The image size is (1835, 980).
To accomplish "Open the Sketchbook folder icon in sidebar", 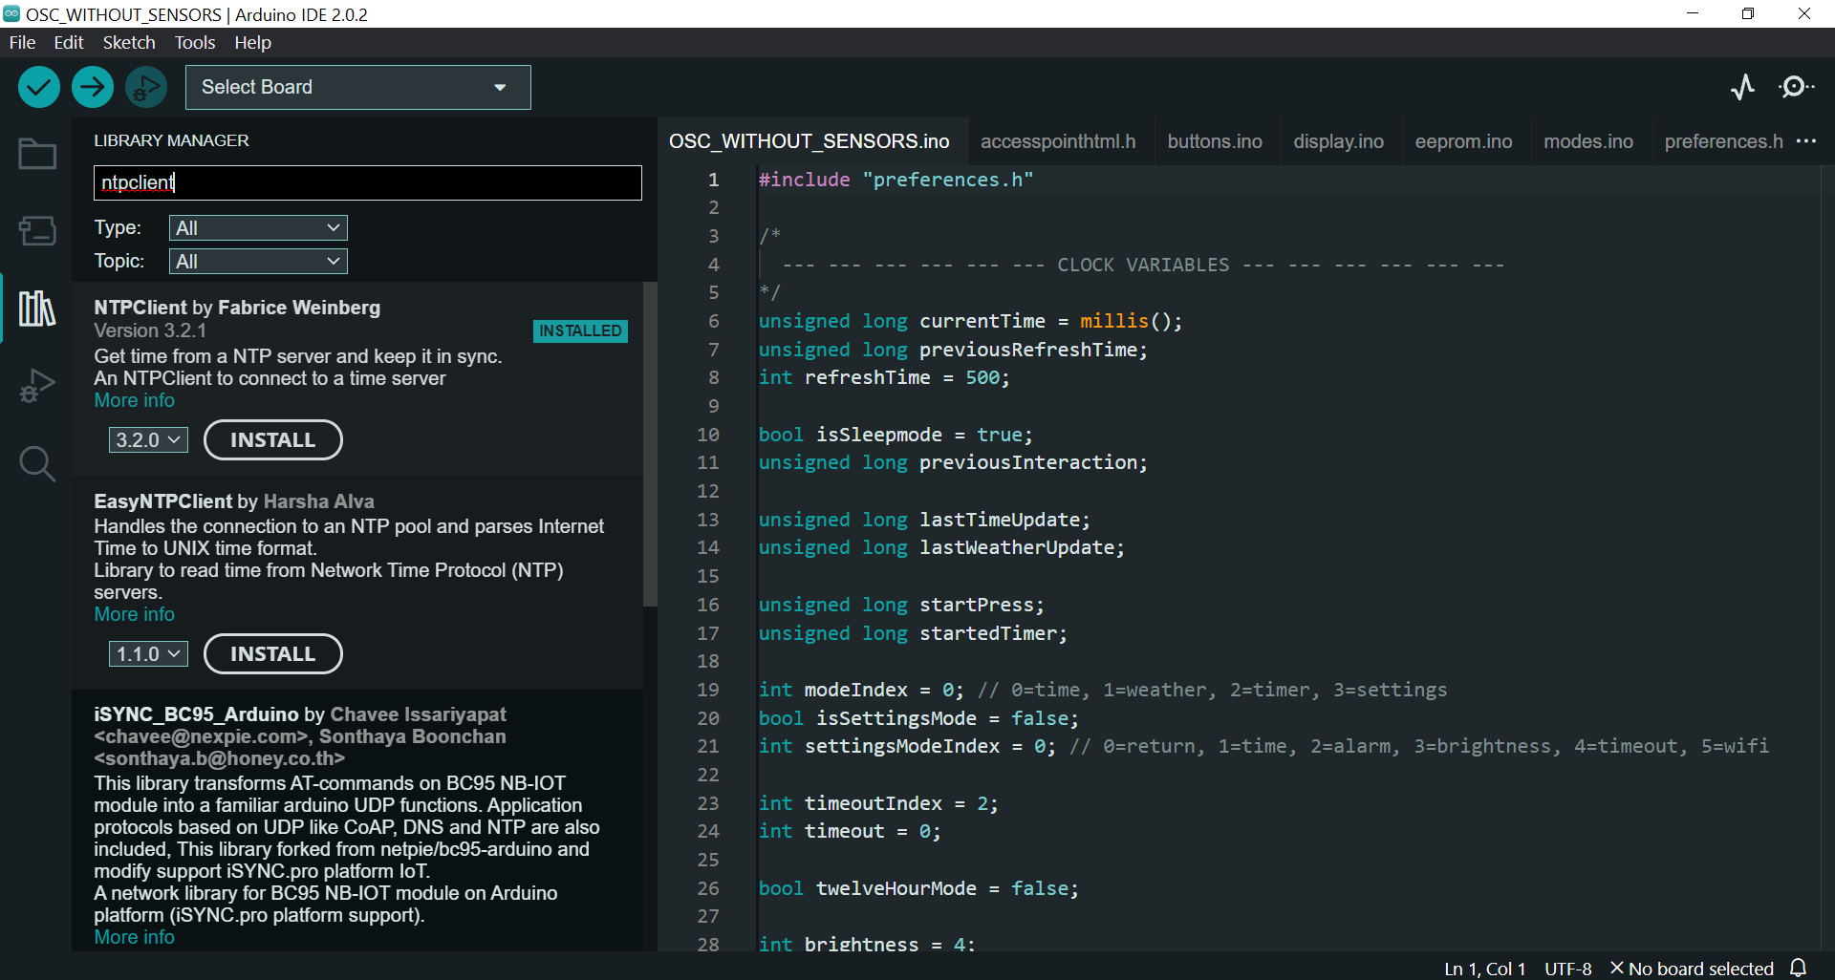I will (37, 154).
